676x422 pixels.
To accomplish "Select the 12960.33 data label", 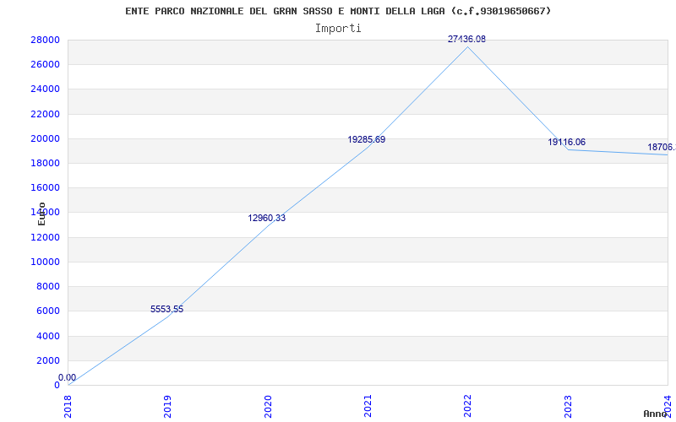I will tap(266, 218).
